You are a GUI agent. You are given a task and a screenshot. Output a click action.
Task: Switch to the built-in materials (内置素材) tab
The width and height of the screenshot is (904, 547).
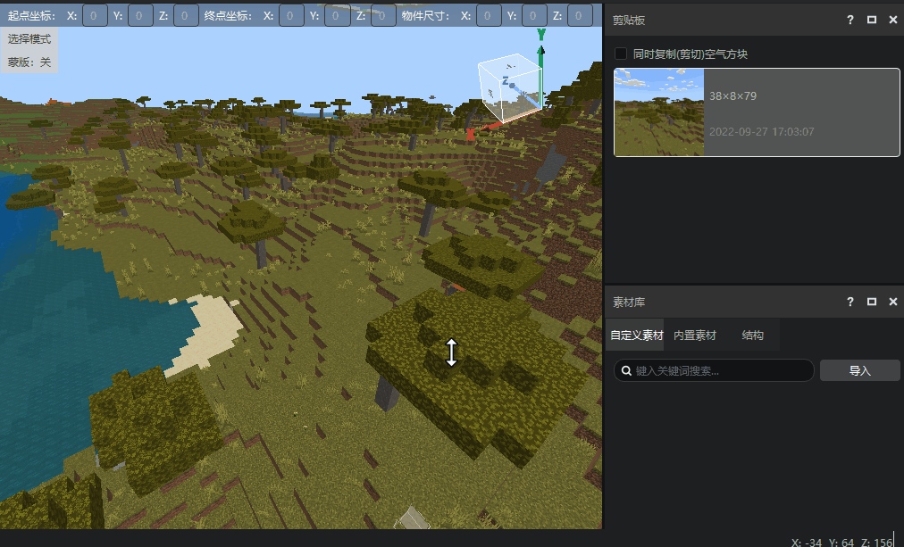coord(695,336)
